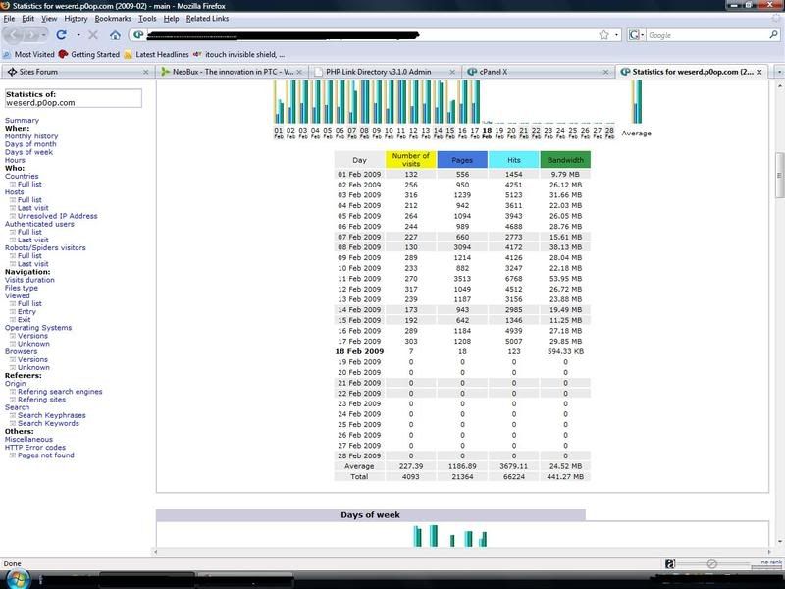Close the Statistics tab with its X
This screenshot has height=589, width=785.
[x=760, y=72]
